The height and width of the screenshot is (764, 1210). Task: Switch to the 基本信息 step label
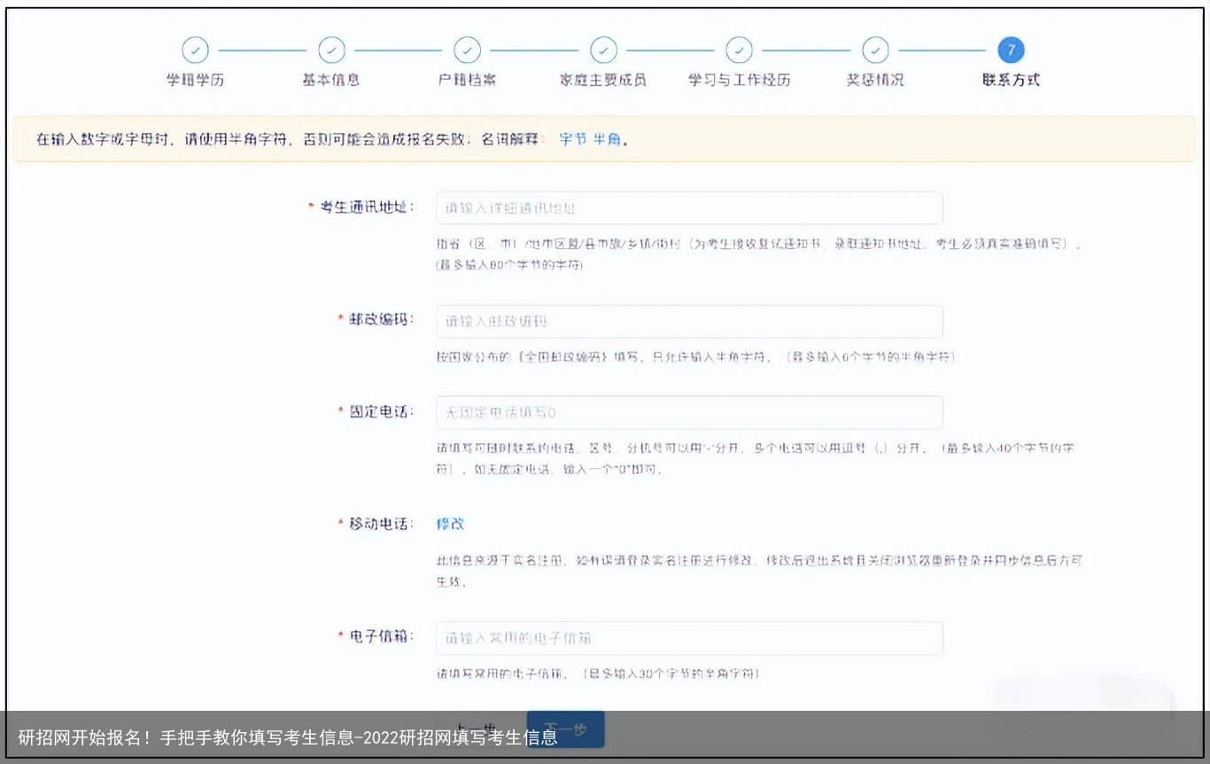[x=331, y=79]
